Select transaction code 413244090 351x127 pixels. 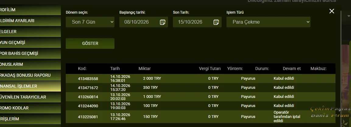88,106
